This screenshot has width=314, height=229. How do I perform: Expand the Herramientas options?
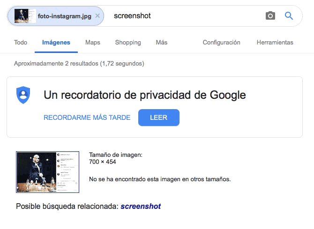275,43
